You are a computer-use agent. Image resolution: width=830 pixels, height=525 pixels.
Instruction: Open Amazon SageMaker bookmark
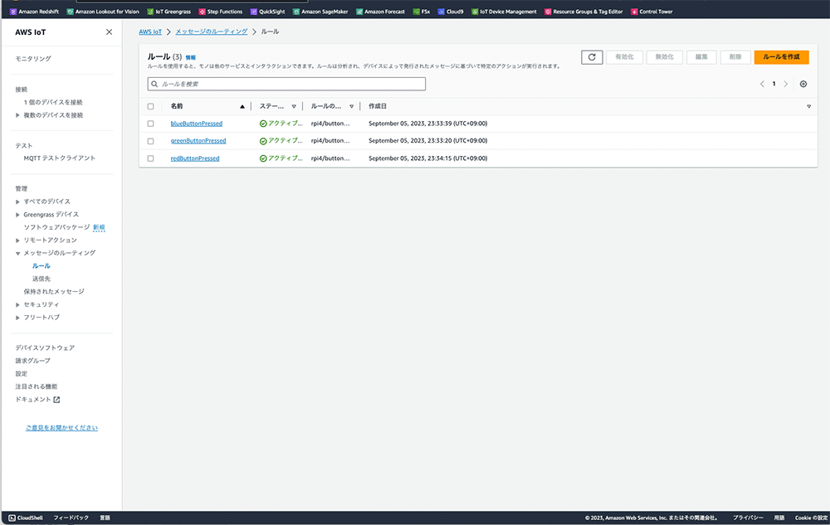click(x=320, y=12)
